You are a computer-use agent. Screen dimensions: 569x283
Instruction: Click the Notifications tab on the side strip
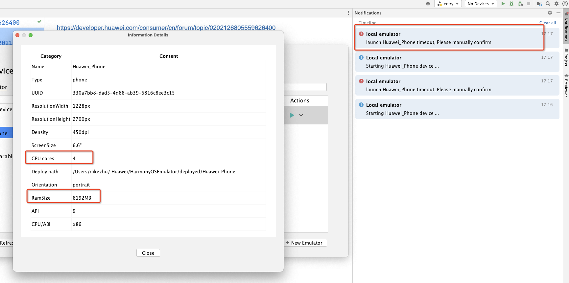pos(566,27)
